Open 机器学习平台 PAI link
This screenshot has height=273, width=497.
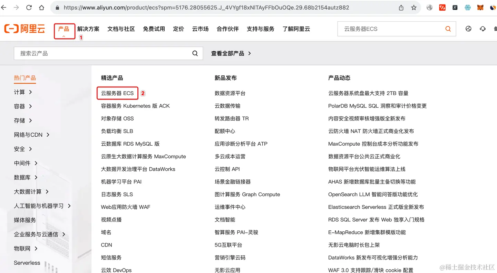[x=121, y=182]
